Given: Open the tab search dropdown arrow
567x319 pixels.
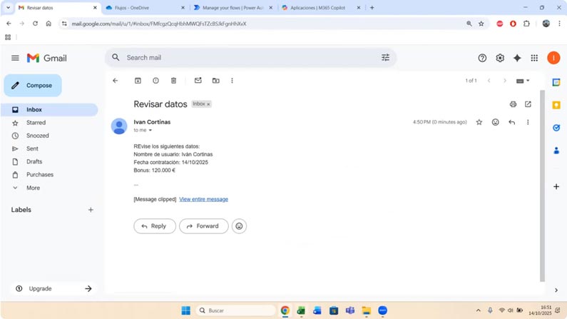Looking at the screenshot, I should [8, 8].
